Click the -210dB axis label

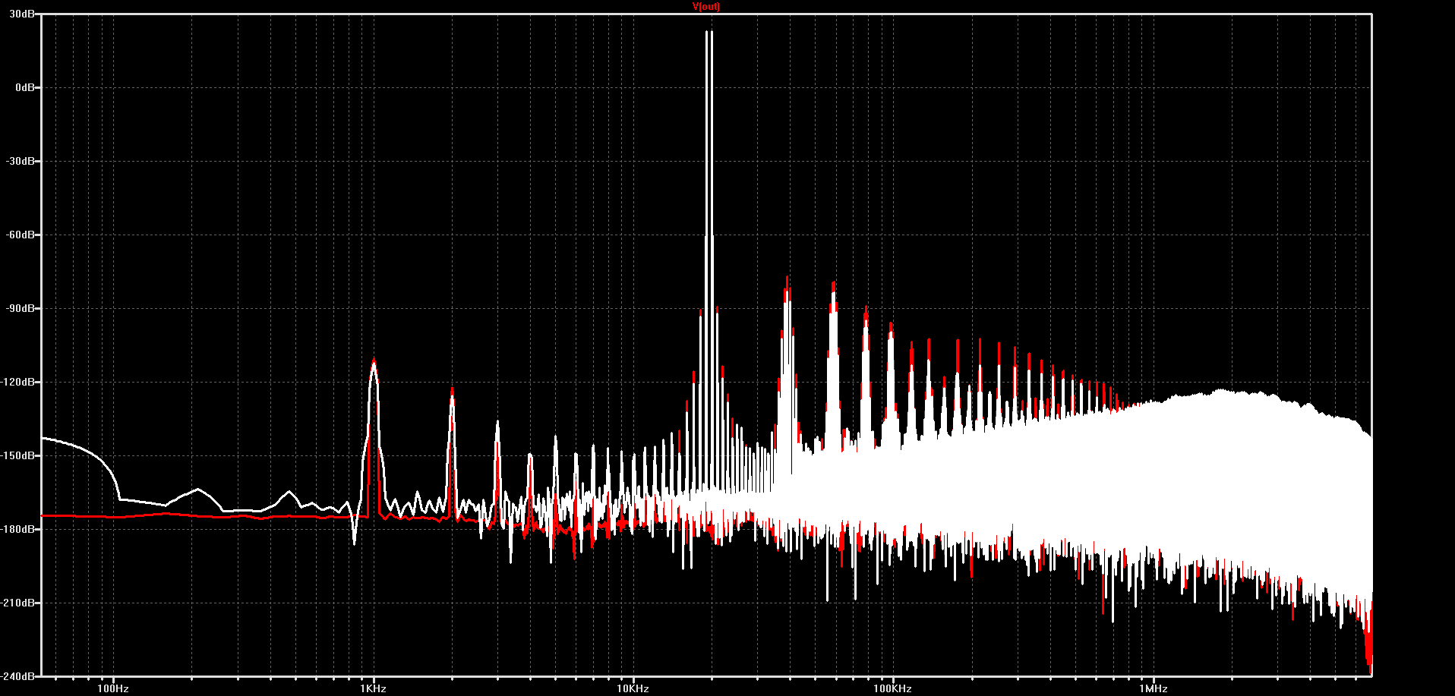[17, 603]
